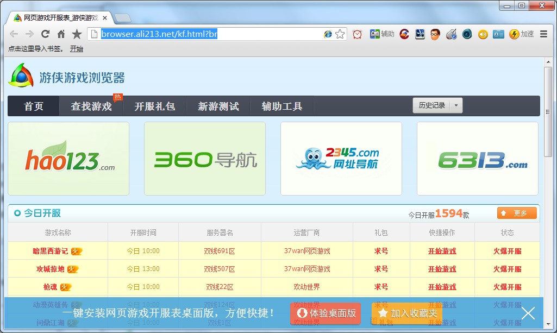Screen dimensions: 557x333
Task: Click the browser home icon
Action: pos(60,34)
